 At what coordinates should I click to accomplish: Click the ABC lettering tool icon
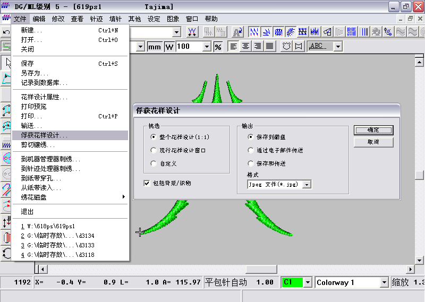[x=320, y=47]
